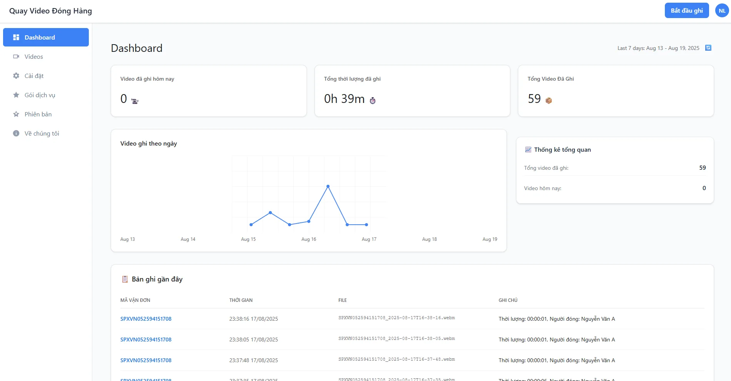
Task: Click the package box icon beside 59
Action: [x=549, y=101]
